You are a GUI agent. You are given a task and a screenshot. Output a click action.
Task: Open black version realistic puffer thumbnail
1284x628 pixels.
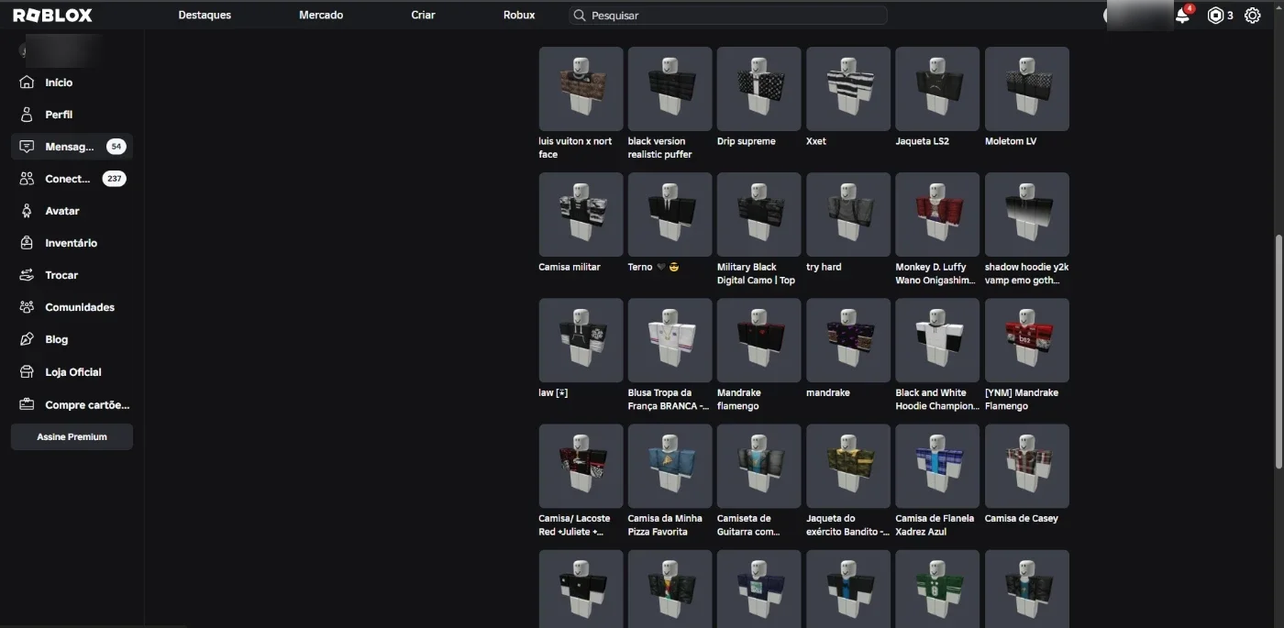(670, 89)
